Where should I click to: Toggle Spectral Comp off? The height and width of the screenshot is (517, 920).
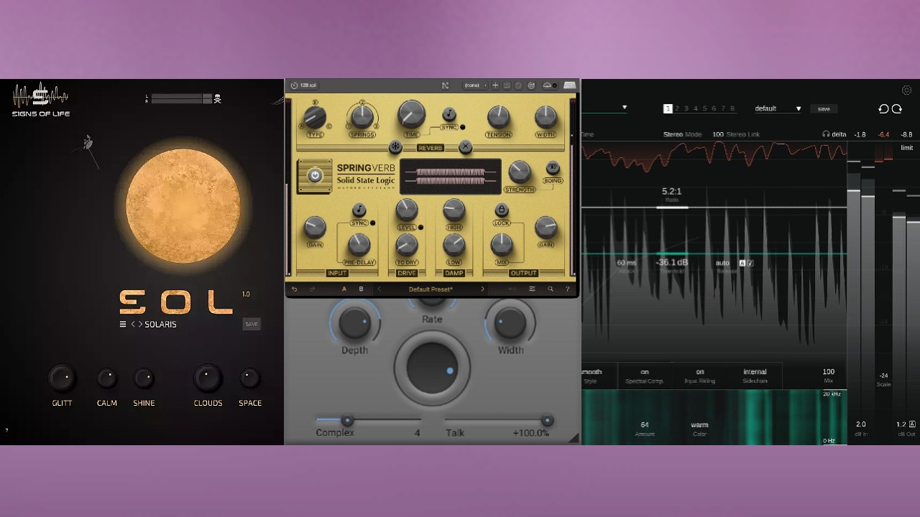643,372
